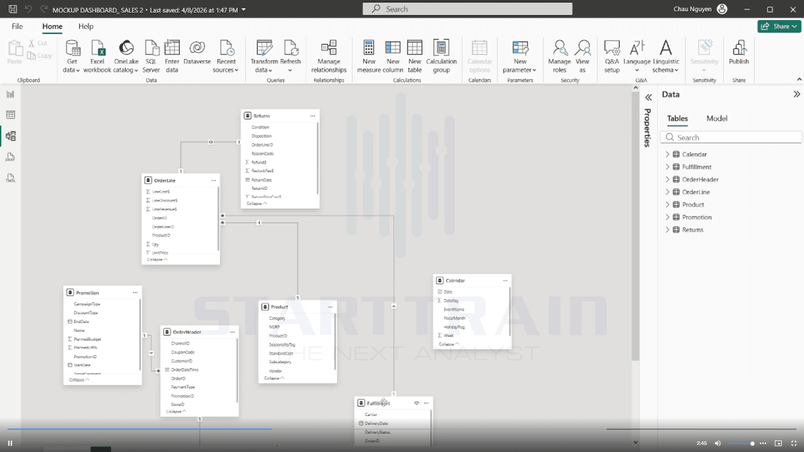Mute the video volume
The image size is (804, 452).
click(x=718, y=443)
